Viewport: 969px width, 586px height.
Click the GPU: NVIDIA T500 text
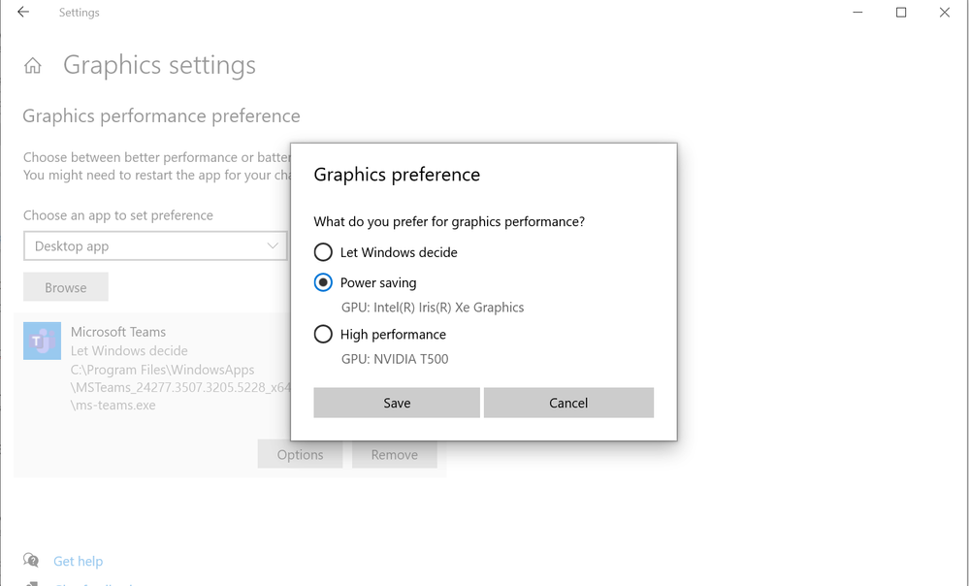395,359
